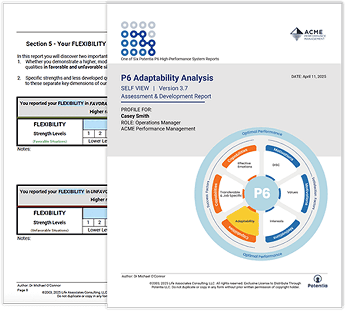Click 'Satisfaction Factors' label on wheel
345x311 pixels.
click(314, 193)
